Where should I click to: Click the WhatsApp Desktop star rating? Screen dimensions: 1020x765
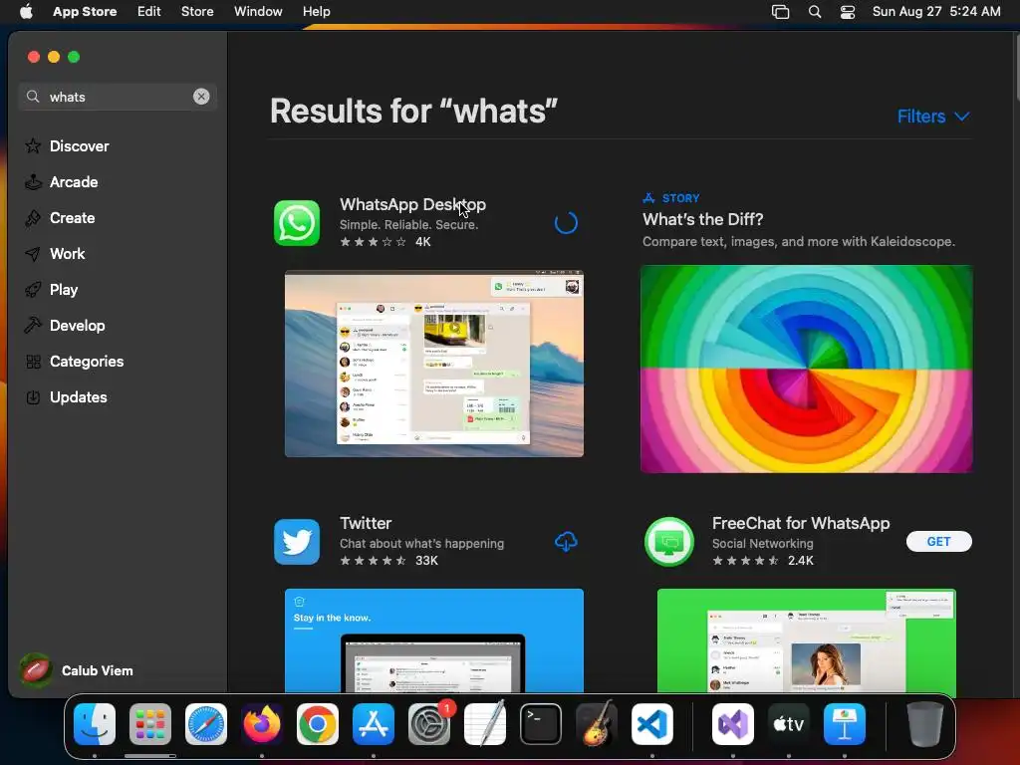(x=373, y=241)
